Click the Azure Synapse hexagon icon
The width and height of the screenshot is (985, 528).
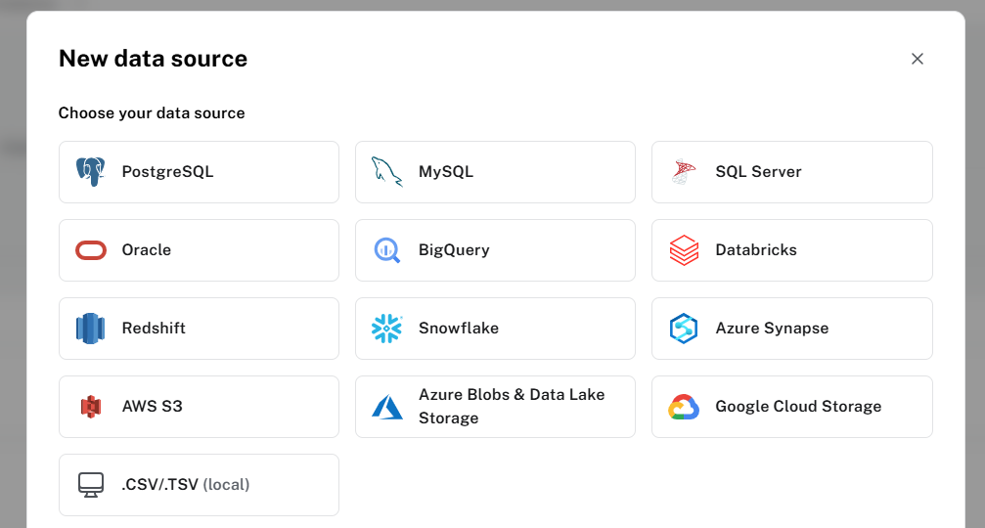[684, 329]
